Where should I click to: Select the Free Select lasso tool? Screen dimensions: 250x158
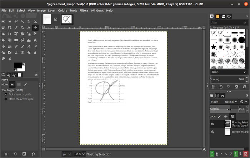[16, 21]
